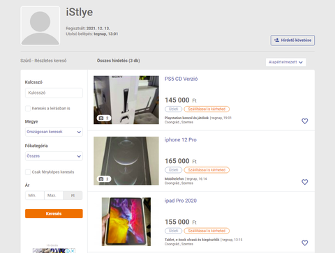Click photo count badge on iphone image
The height and width of the screenshot is (253, 335).
pyautogui.click(x=104, y=179)
